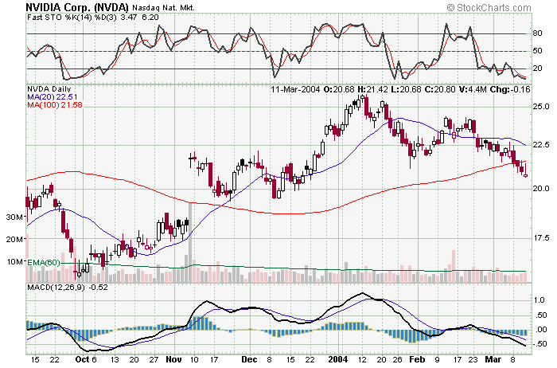The width and height of the screenshot is (557, 368).
Task: Click the date label 26 before Feb
Action: [398, 359]
